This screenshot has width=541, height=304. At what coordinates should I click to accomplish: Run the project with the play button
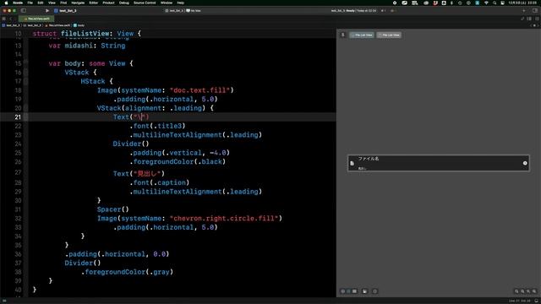click(47, 11)
